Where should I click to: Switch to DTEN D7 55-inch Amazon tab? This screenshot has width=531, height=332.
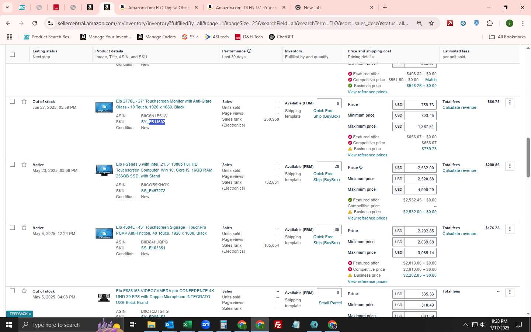[246, 7]
